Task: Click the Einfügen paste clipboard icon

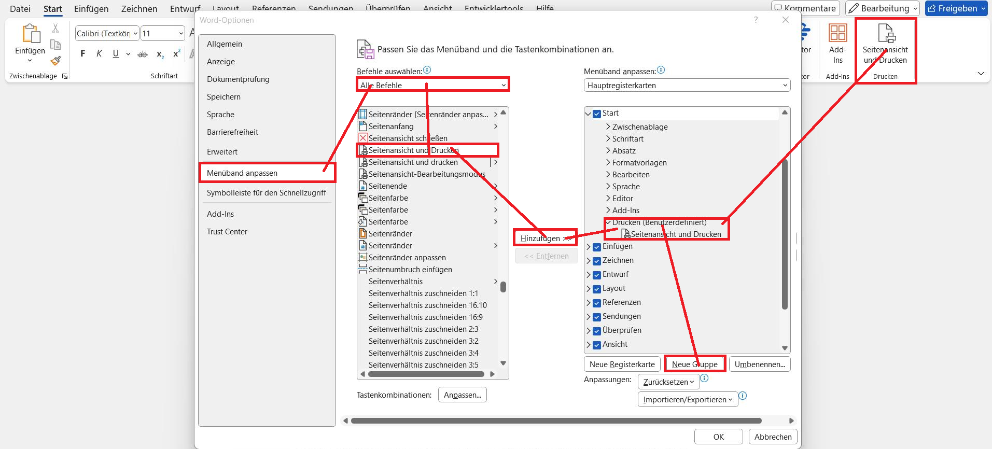Action: tap(31, 34)
